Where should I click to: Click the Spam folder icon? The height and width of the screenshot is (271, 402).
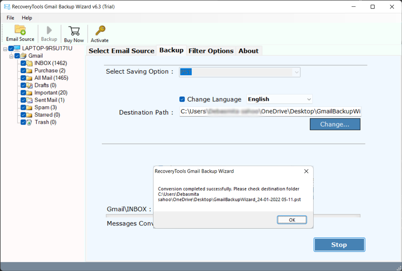click(x=29, y=108)
